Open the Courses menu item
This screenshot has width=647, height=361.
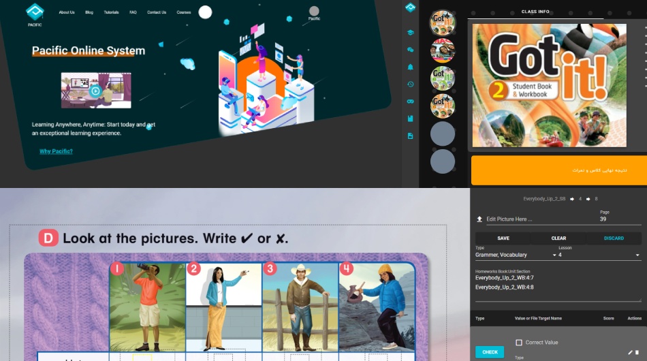(184, 12)
